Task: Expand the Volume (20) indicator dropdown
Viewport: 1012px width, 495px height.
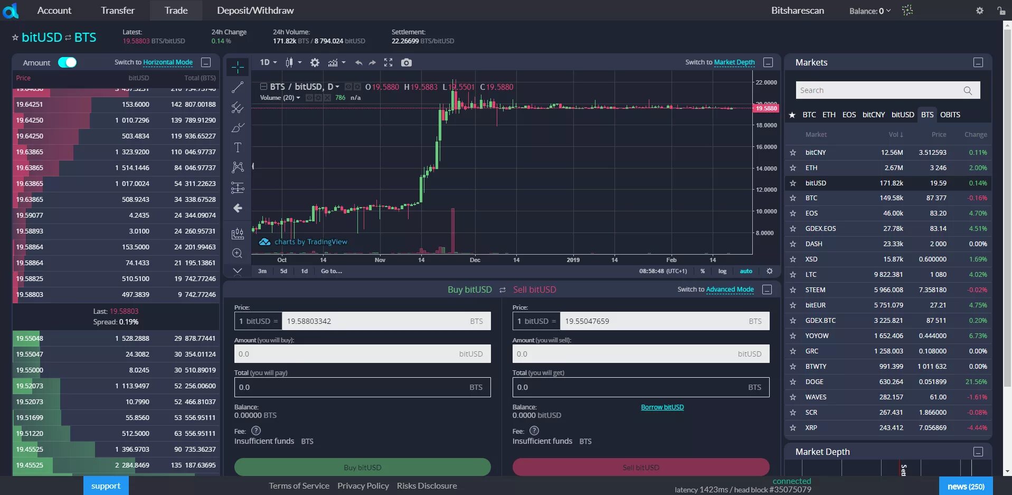Action: pyautogui.click(x=298, y=98)
